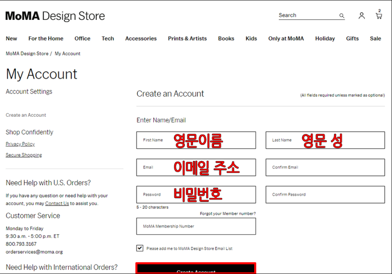392x274 pixels.
Task: Click the Account Settings heading
Action: tap(29, 91)
